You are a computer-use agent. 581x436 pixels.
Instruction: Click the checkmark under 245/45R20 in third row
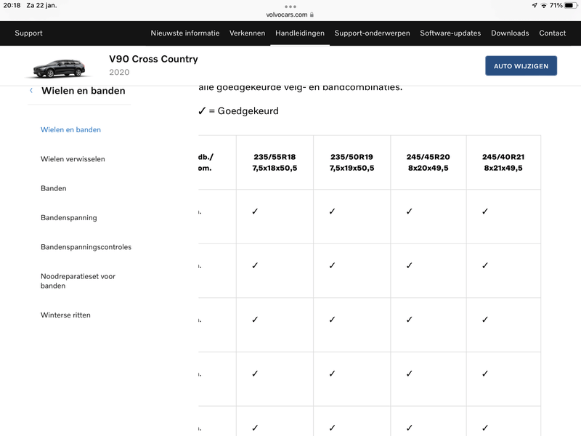(408, 318)
